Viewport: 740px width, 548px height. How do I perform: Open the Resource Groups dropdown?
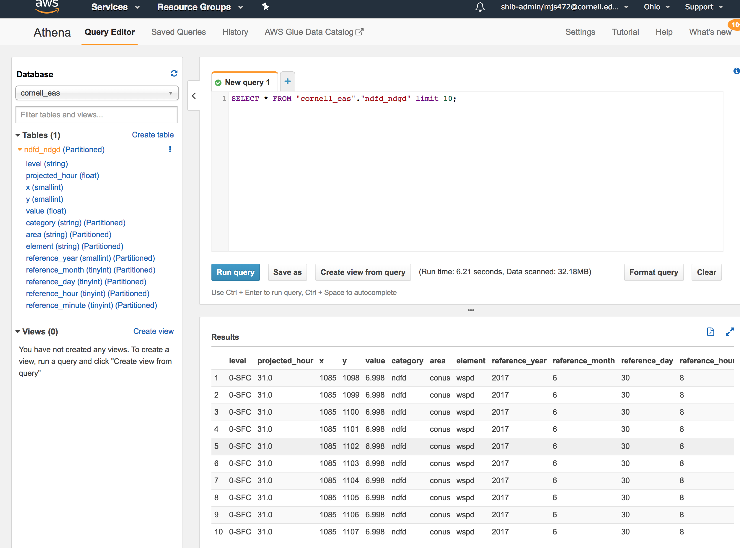click(200, 7)
